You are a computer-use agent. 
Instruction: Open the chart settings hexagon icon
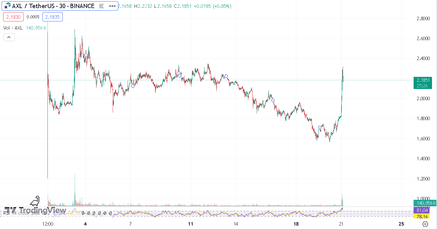pyautogui.click(x=425, y=224)
